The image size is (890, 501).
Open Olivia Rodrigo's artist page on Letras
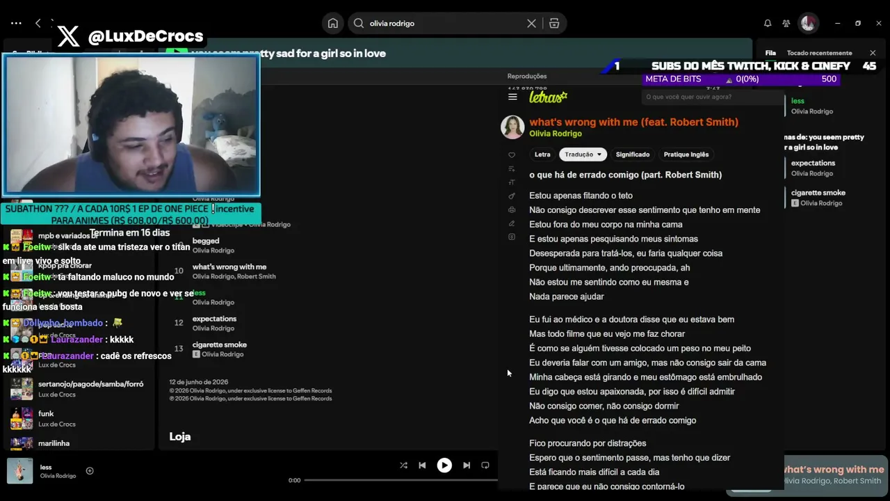pyautogui.click(x=556, y=134)
